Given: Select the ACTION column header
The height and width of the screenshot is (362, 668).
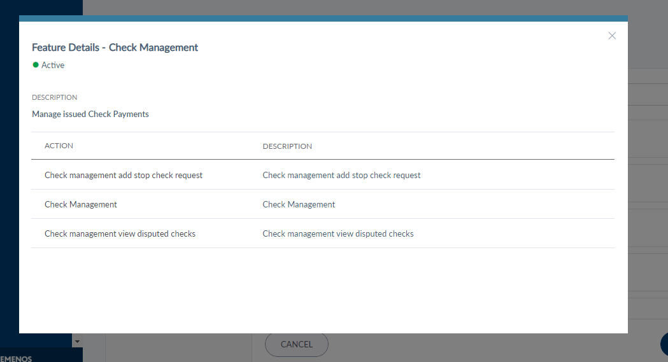Looking at the screenshot, I should tap(59, 146).
